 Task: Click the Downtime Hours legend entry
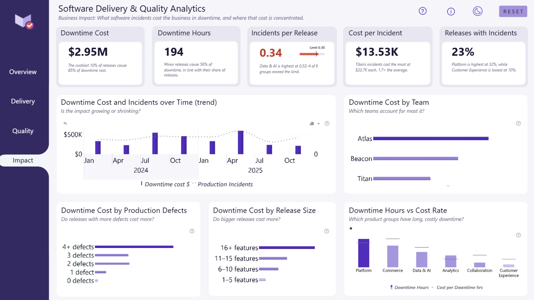(410, 287)
